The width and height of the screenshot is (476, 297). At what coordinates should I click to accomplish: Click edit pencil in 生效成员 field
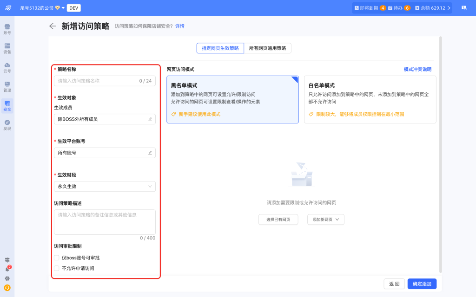(x=150, y=119)
